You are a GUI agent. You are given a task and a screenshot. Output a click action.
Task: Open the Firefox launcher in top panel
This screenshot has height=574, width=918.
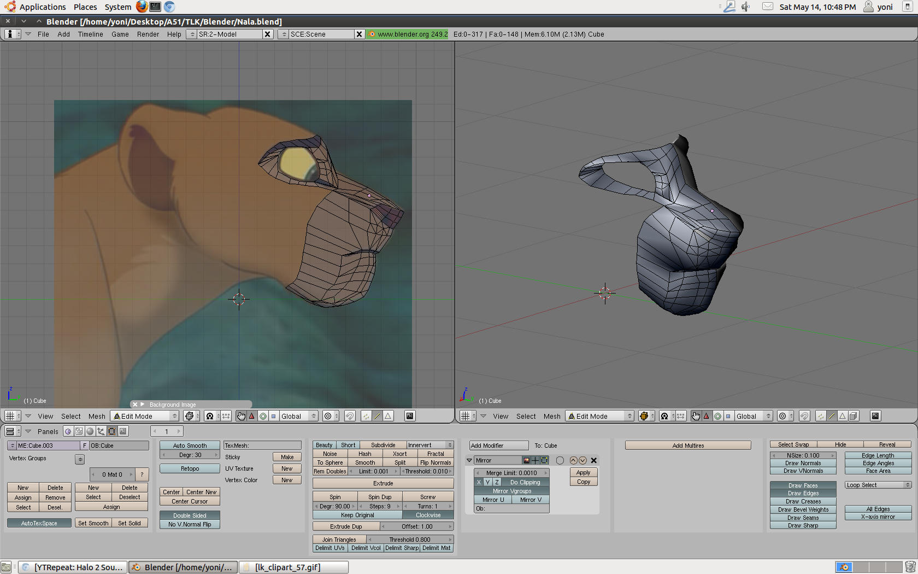point(142,7)
